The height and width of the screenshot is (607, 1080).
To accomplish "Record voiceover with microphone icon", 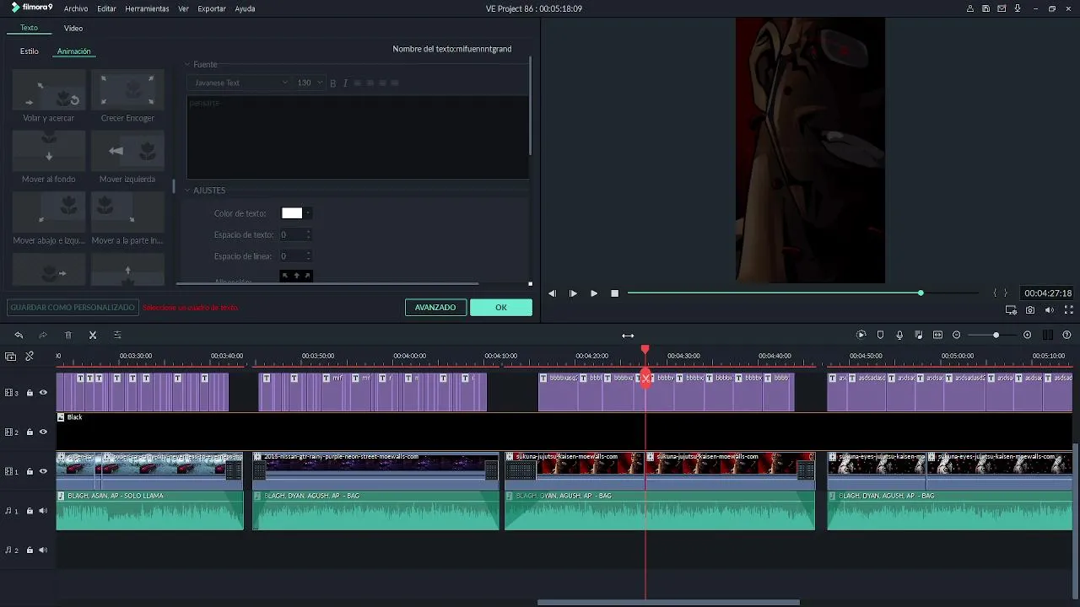I will tap(899, 335).
